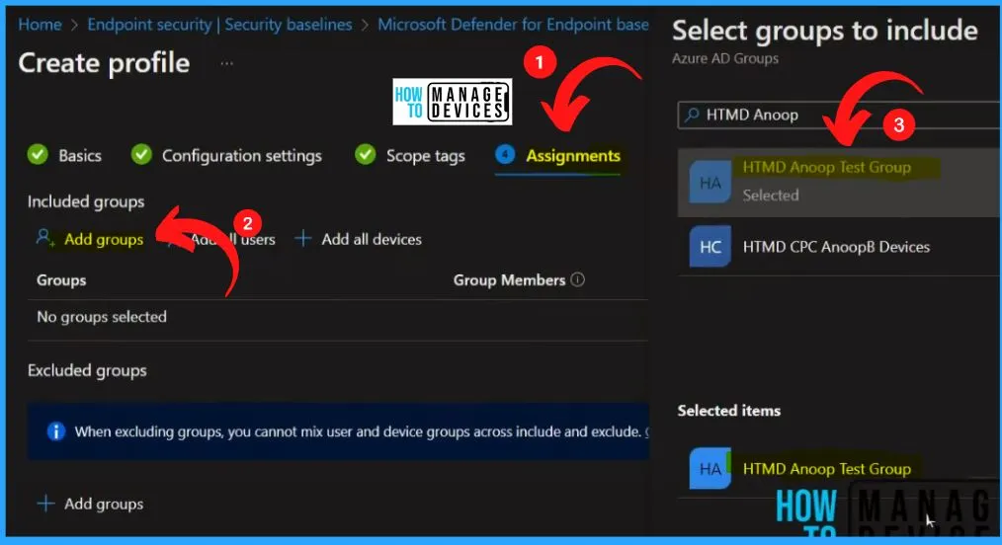Screen dimensions: 1002x545
Task: Click the group search box containing HTMD Anoop
Action: point(839,115)
